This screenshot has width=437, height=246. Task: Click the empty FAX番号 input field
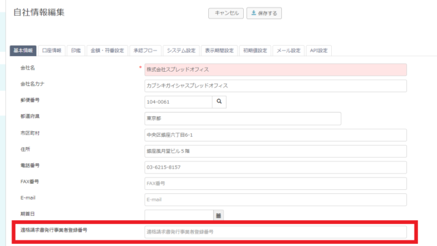tap(275, 184)
